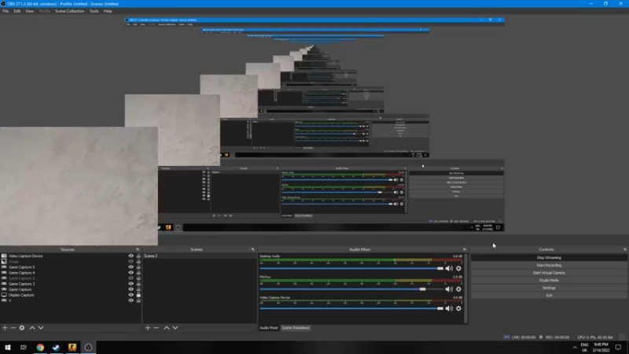Viewport: 629px width, 354px height.
Task: Click the Start Recording button
Action: pos(549,265)
